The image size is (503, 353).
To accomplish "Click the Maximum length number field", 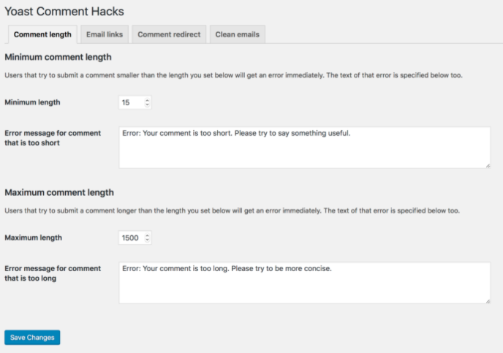I will click(132, 238).
